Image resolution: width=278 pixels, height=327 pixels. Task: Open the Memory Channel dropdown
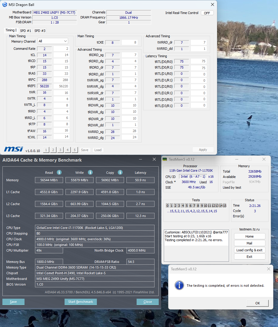click(x=53, y=41)
